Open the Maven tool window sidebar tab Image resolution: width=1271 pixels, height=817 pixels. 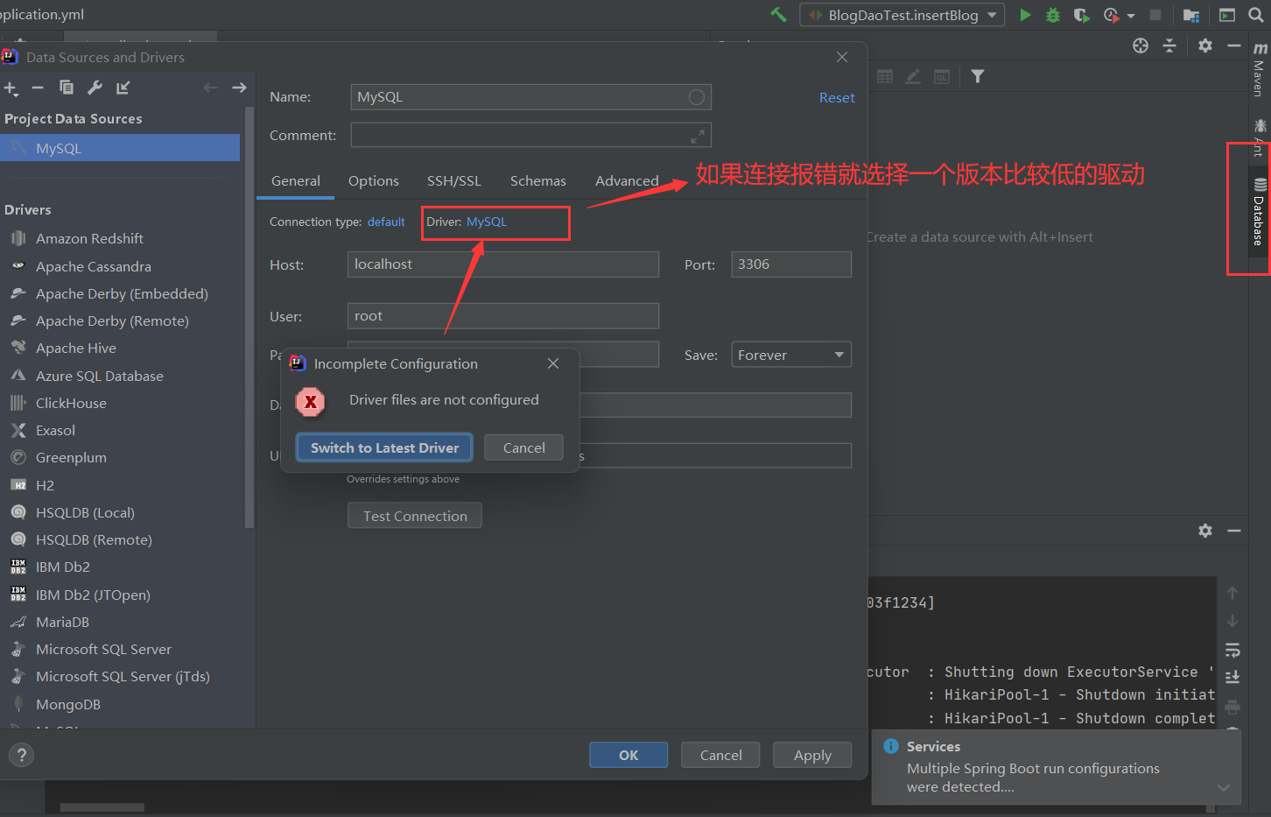coord(1260,68)
